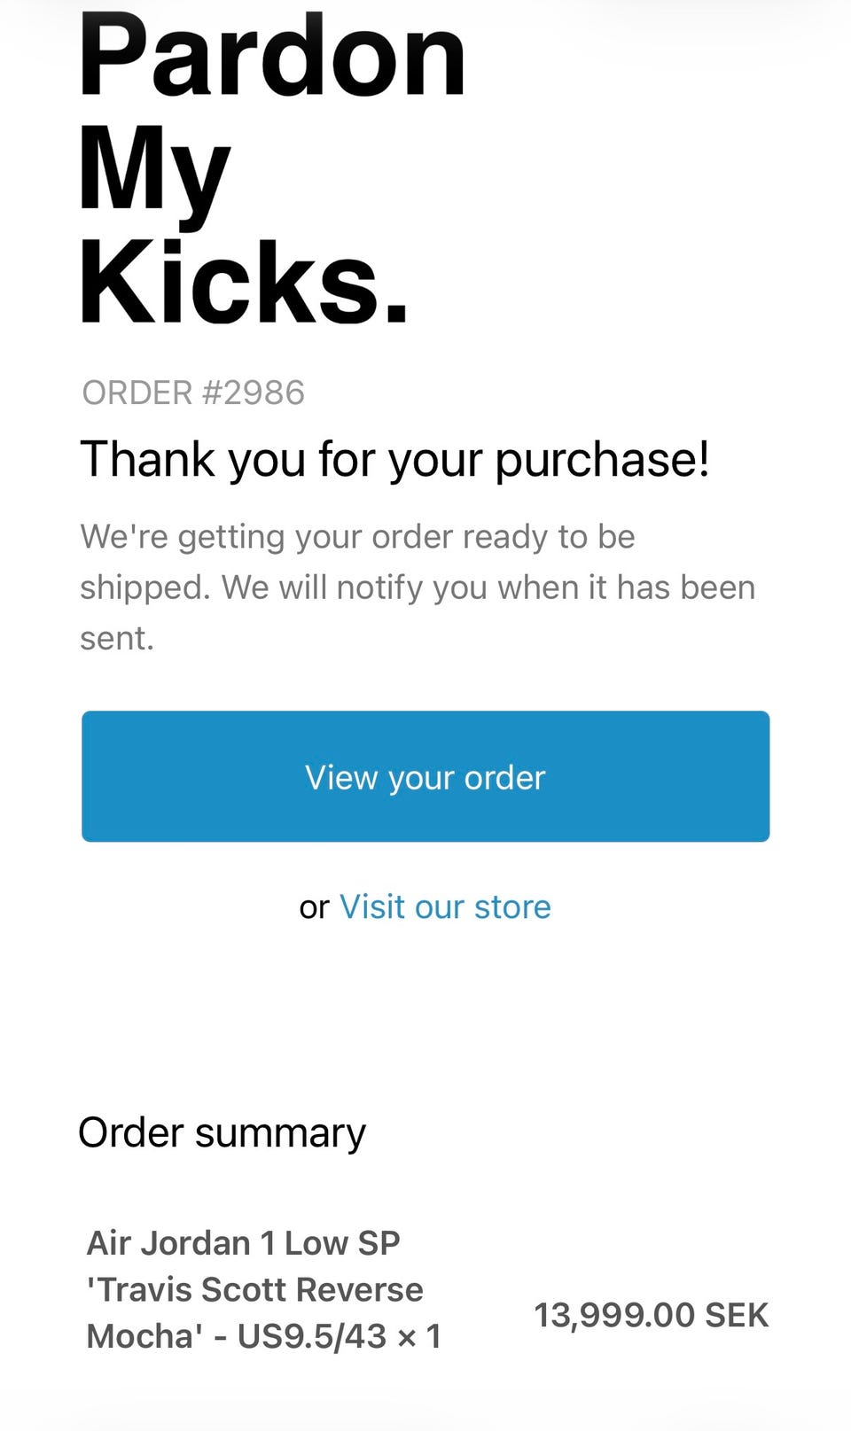Click the SEK currency label
851x1431 pixels.
pyautogui.click(x=737, y=1315)
